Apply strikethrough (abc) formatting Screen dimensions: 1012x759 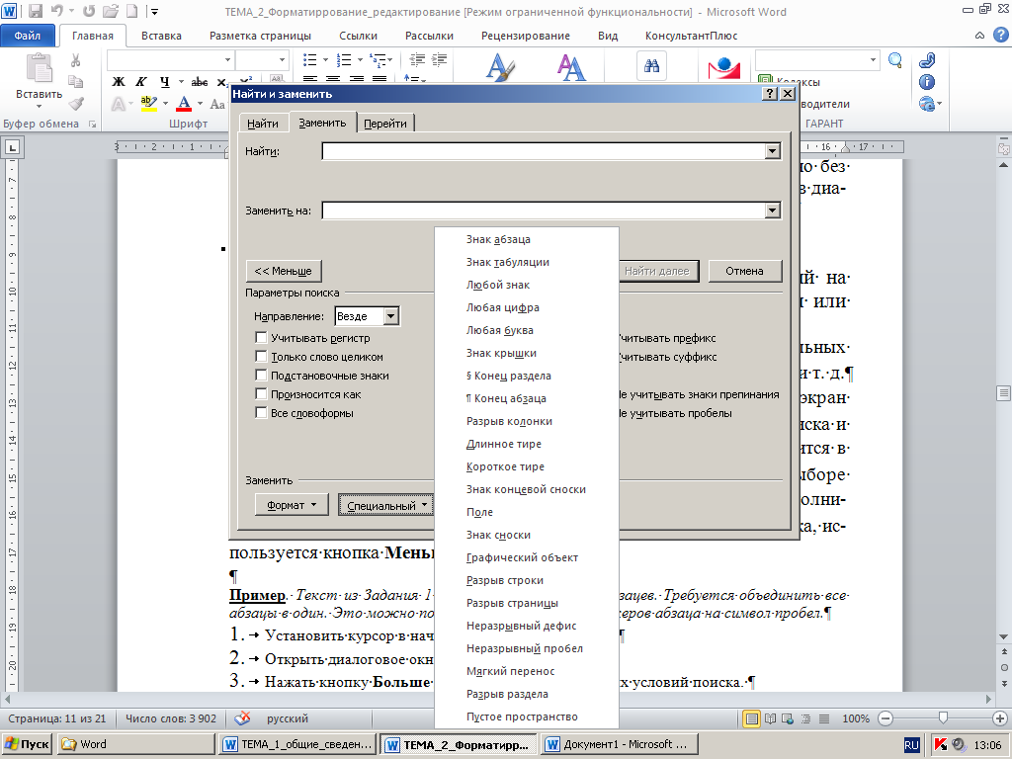pyautogui.click(x=200, y=82)
